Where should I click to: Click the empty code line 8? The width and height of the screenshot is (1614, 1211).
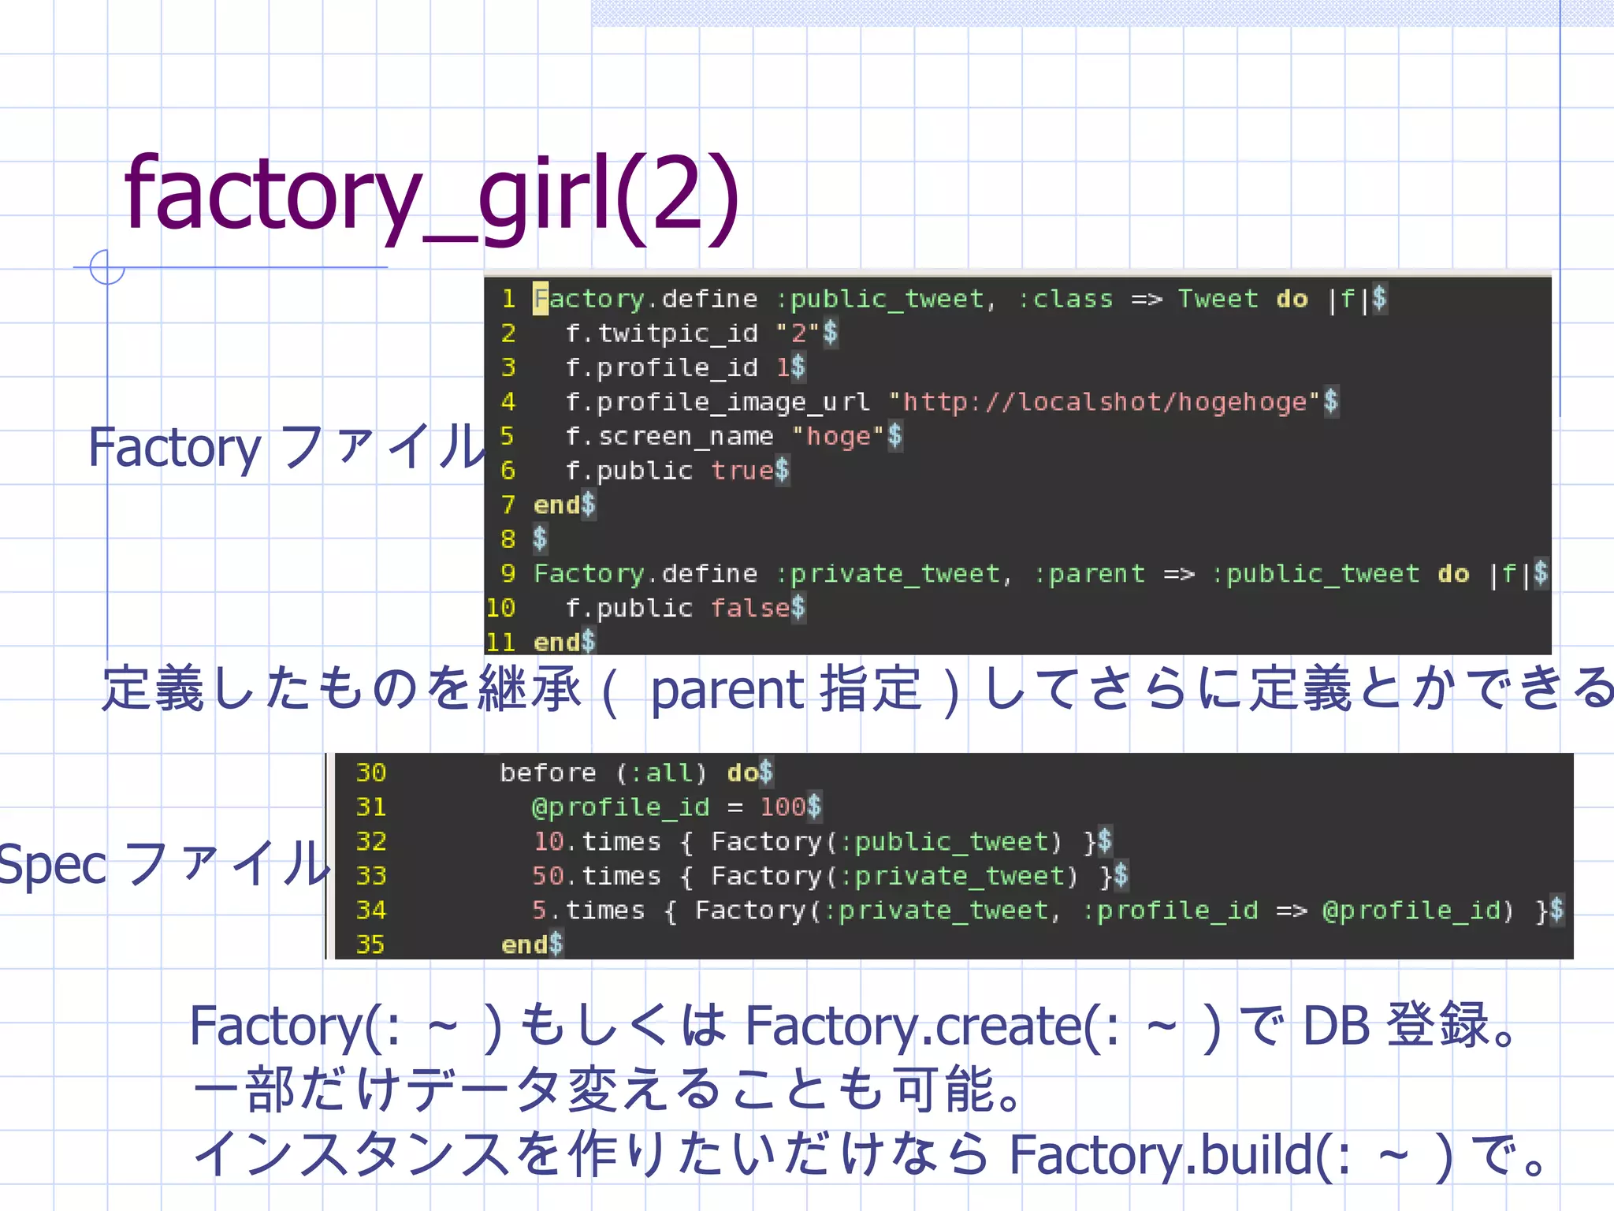pyautogui.click(x=540, y=539)
